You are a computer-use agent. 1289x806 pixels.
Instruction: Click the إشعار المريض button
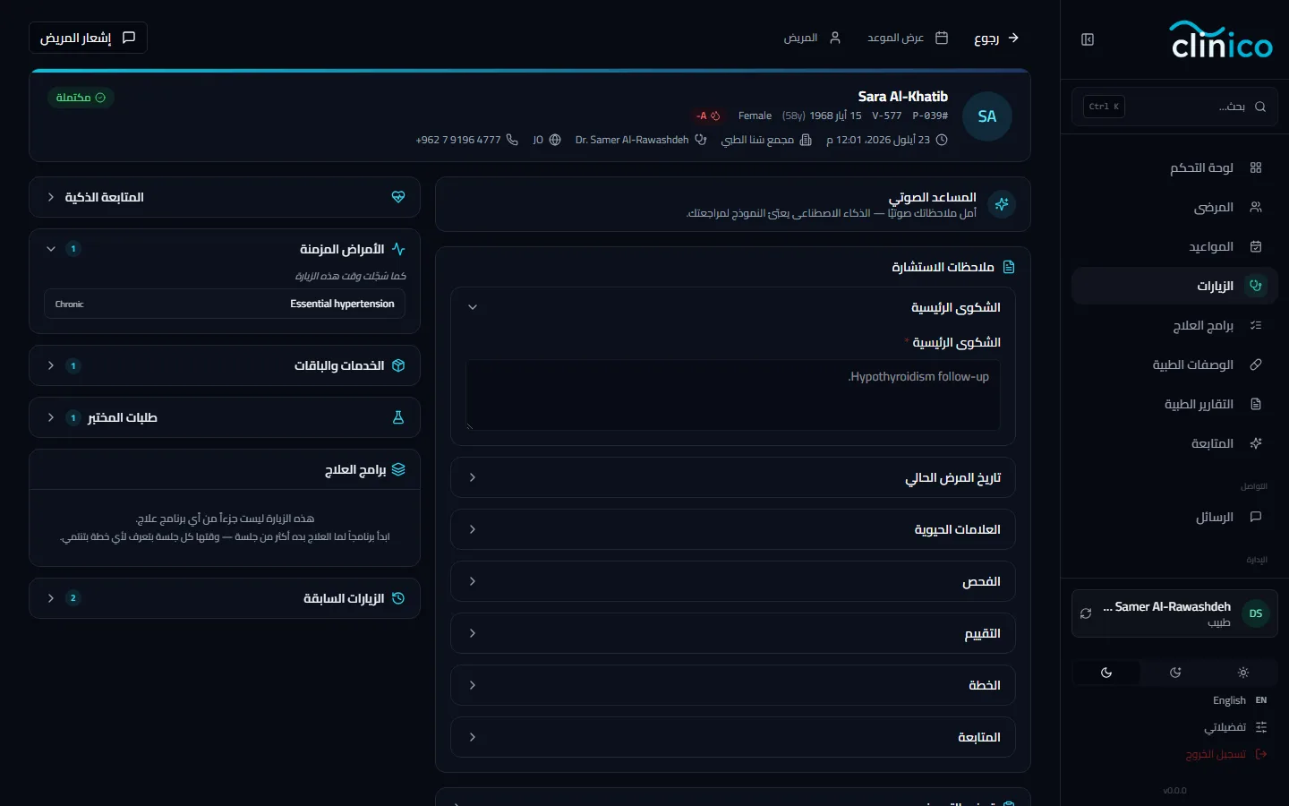coord(88,38)
